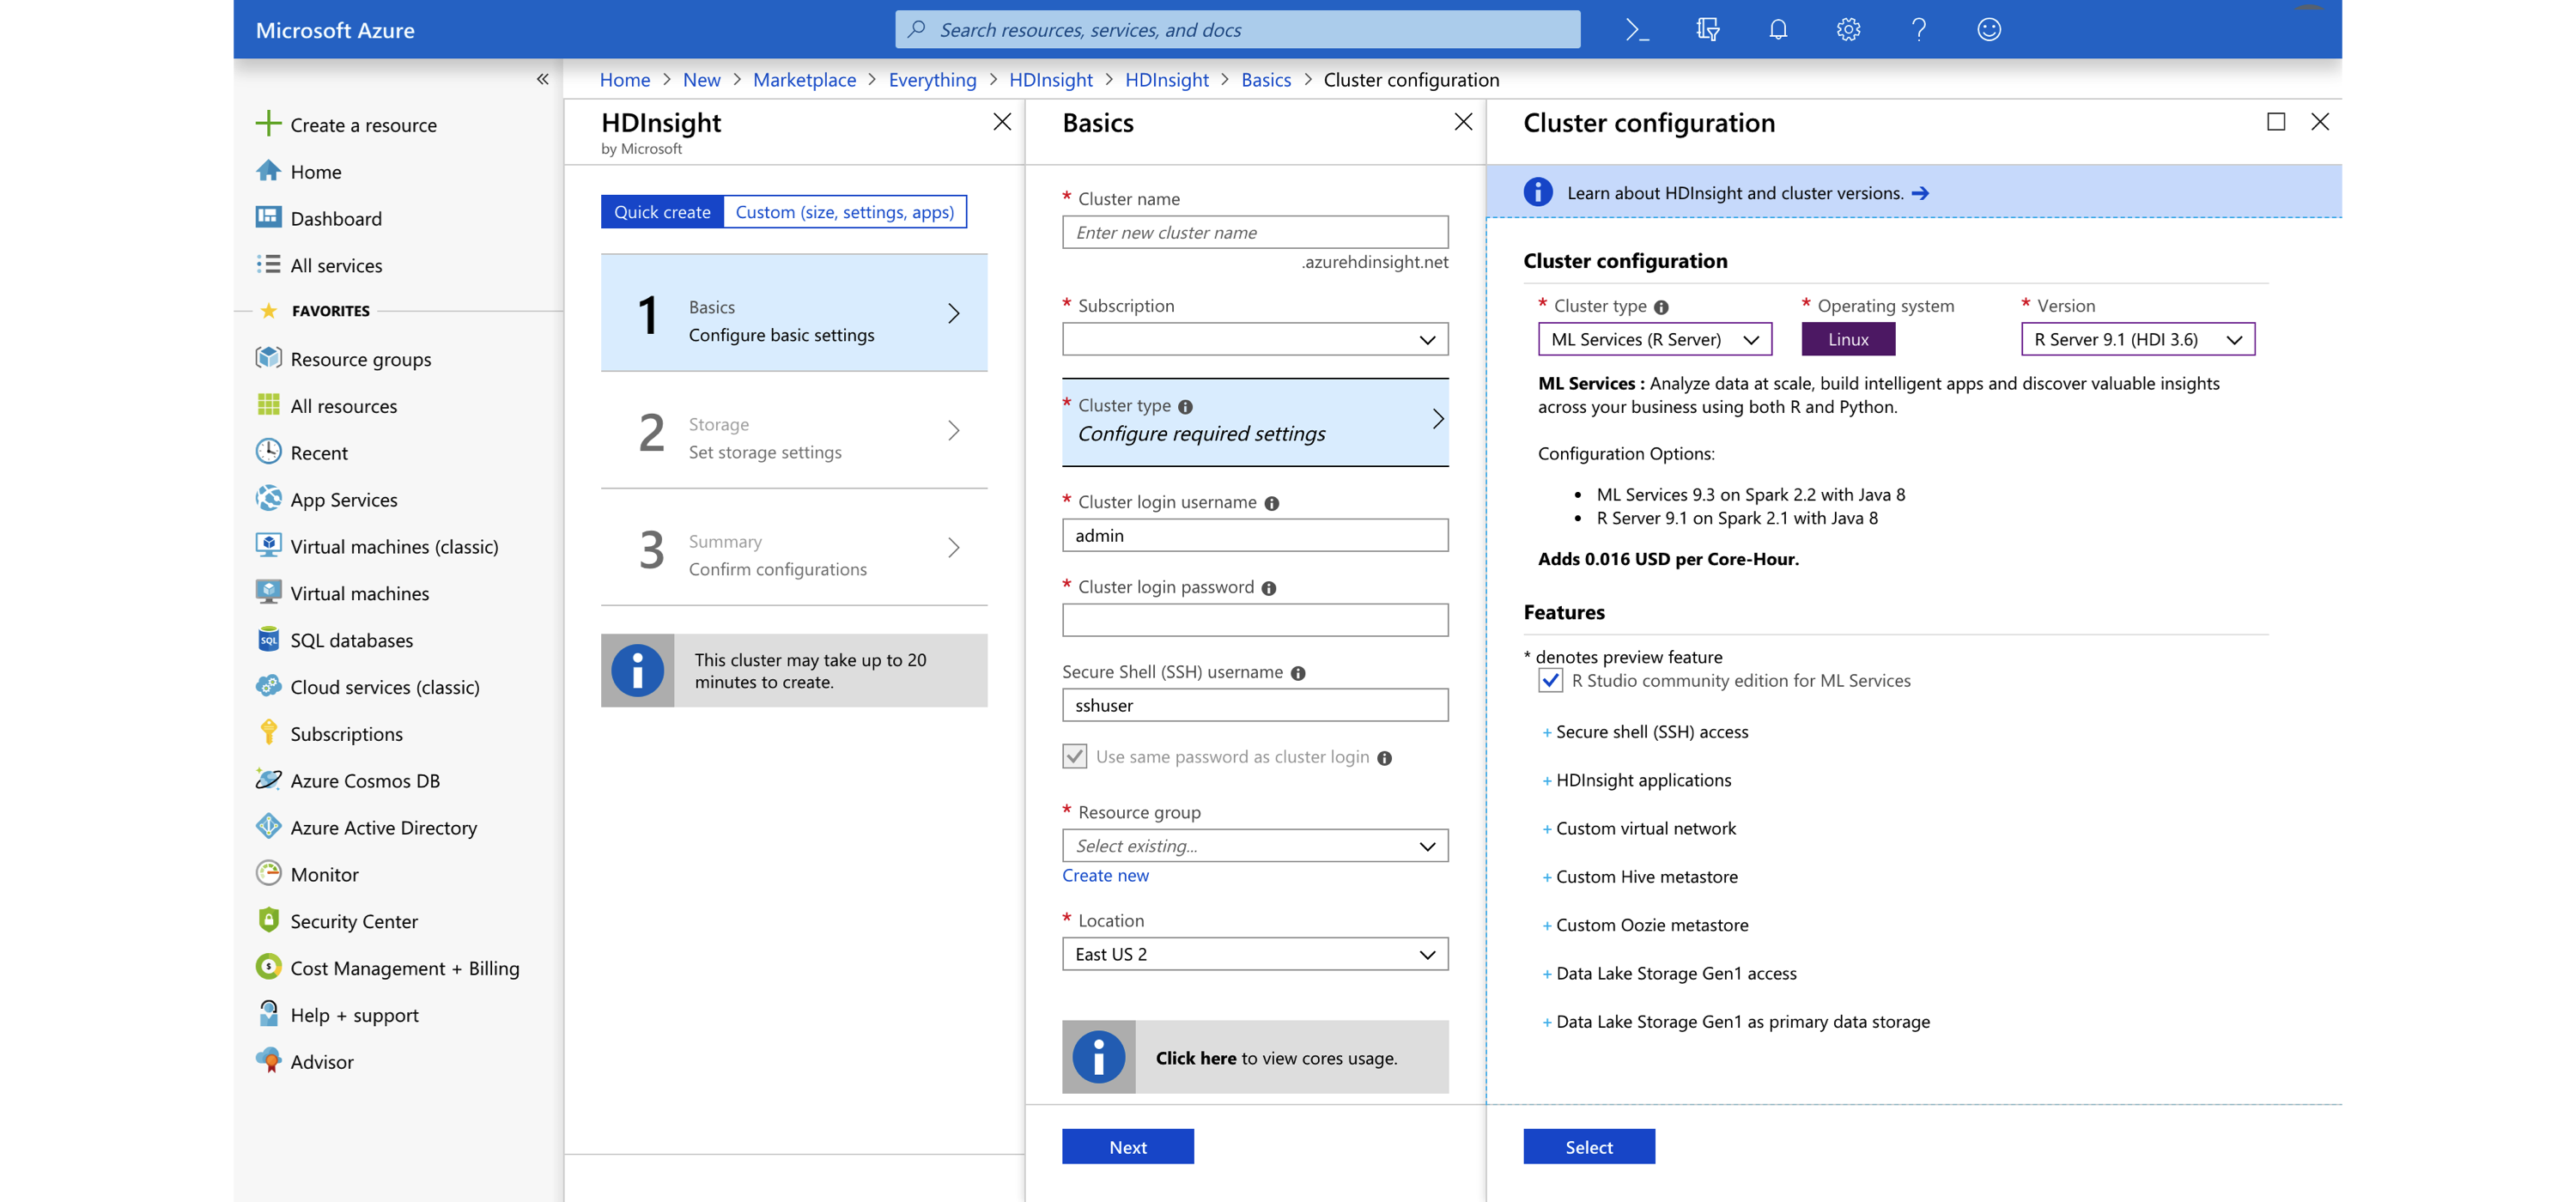Image resolution: width=2576 pixels, height=1202 pixels.
Task: Show Cluster type info tooltip in Basics
Action: point(1186,407)
